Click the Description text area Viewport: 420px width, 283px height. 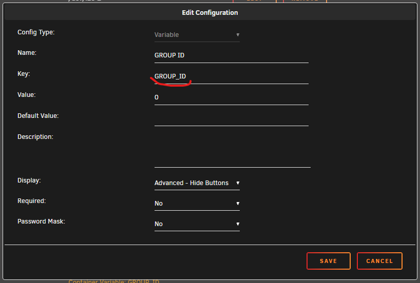[233, 150]
